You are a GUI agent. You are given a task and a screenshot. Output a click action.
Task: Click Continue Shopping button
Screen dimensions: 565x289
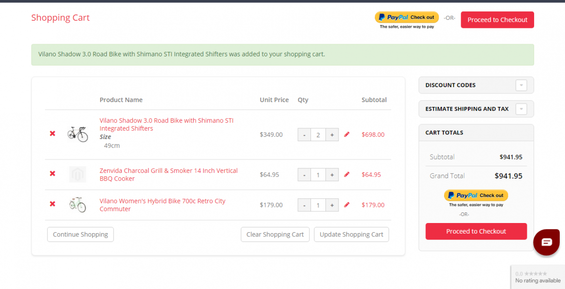[x=81, y=235]
